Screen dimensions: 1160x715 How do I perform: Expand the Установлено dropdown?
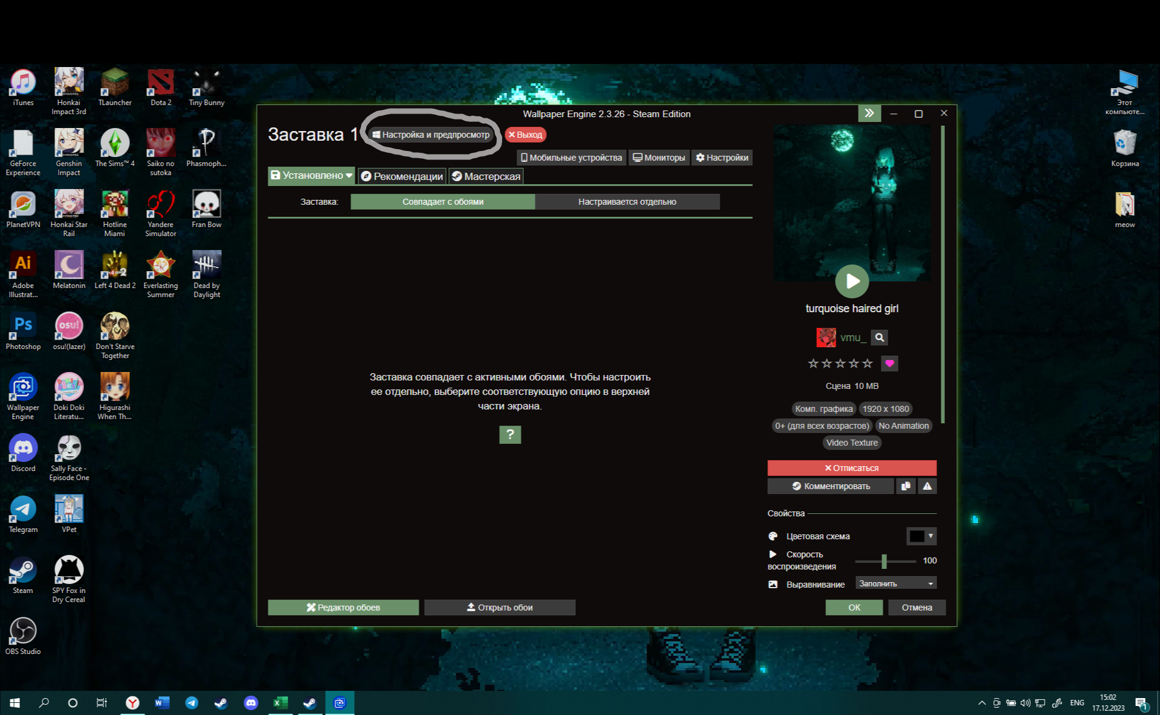click(x=349, y=176)
